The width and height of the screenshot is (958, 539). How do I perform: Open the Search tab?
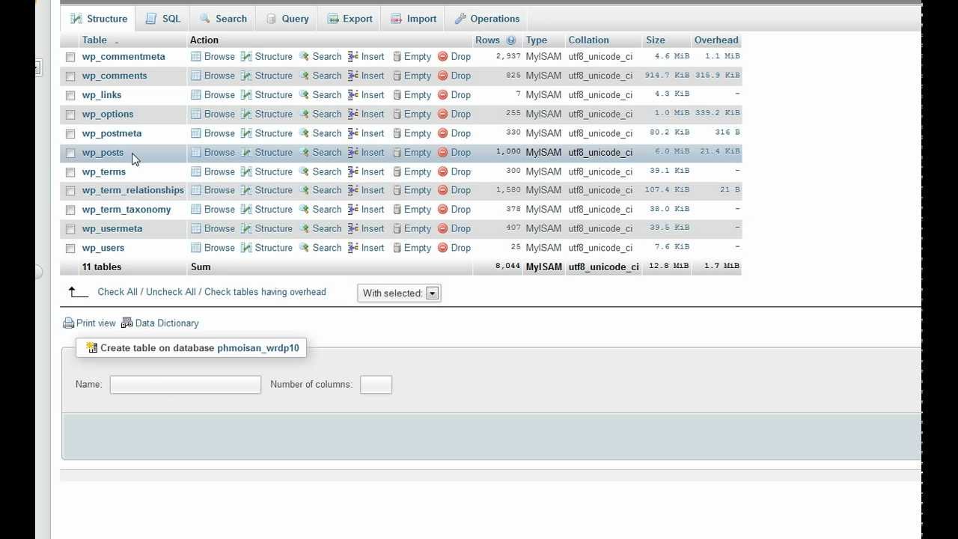pos(223,19)
